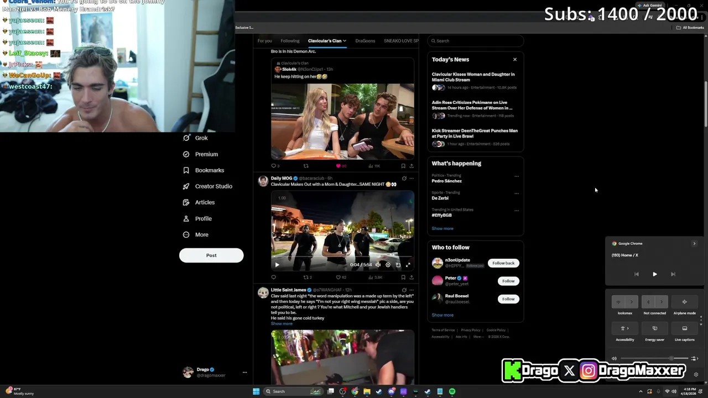
Task: Open the More menu in sidebar
Action: (x=195, y=235)
